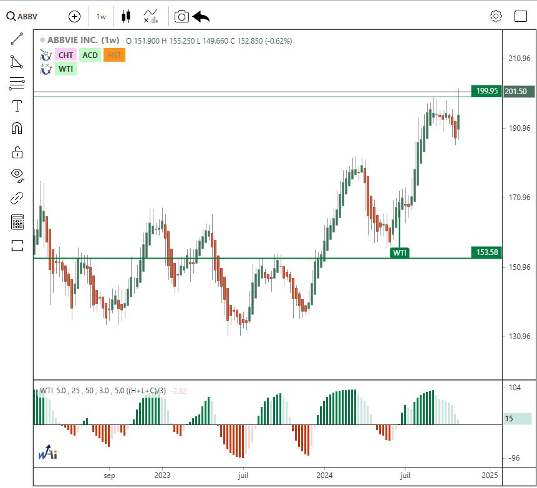Toggle the green WTI indicator tag

(65, 69)
